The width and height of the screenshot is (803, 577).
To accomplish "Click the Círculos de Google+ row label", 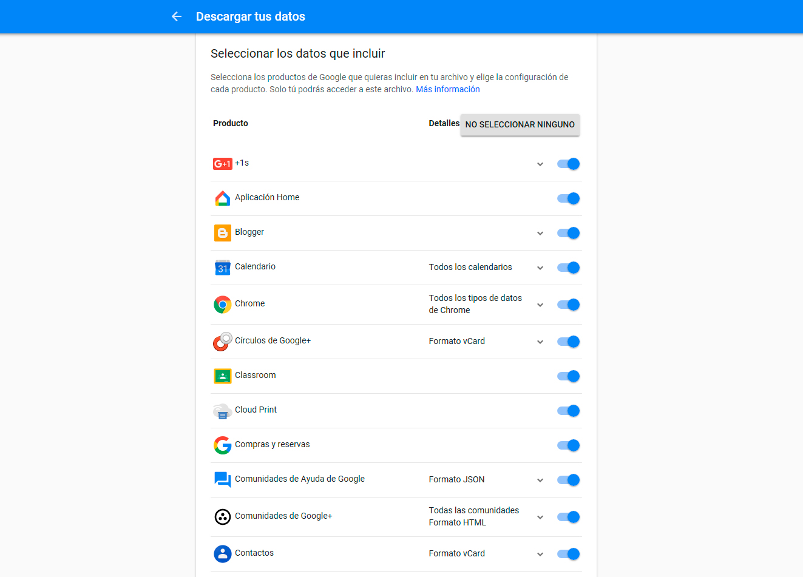I will pos(273,340).
